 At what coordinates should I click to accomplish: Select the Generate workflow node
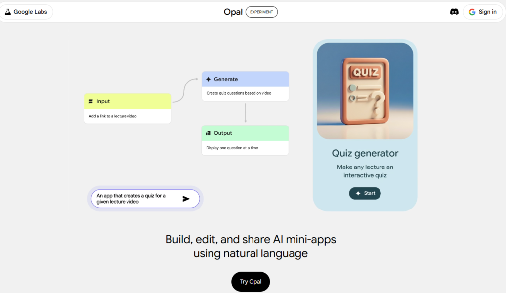(245, 85)
